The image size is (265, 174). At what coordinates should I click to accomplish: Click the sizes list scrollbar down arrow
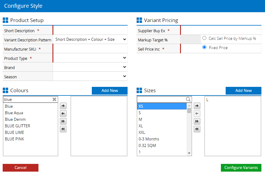[x=189, y=153]
